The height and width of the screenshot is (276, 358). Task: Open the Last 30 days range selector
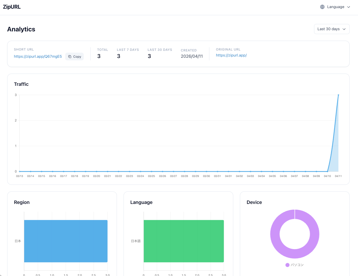point(331,29)
